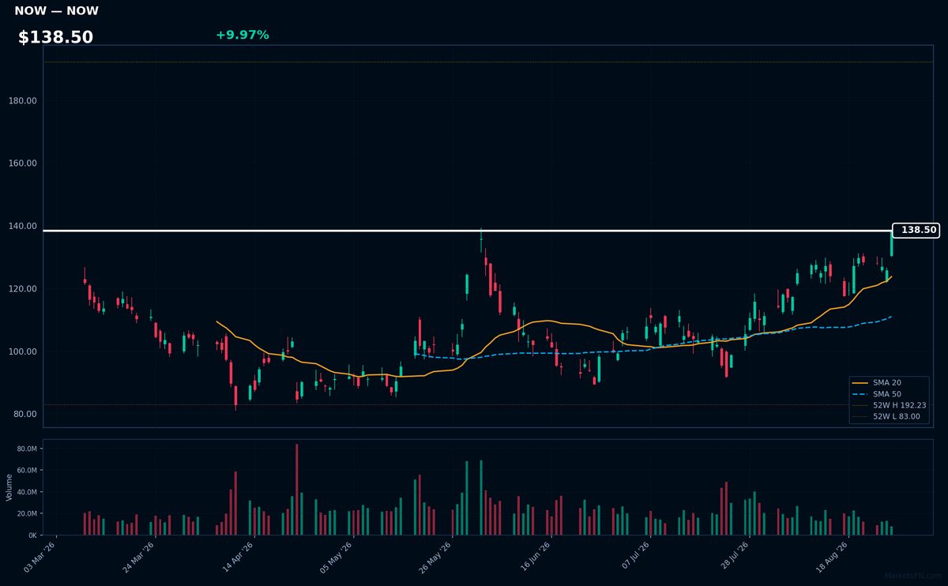Screen dimensions: 948x586
Task: Click the 18 Aug '26 date label
Action: click(831, 558)
